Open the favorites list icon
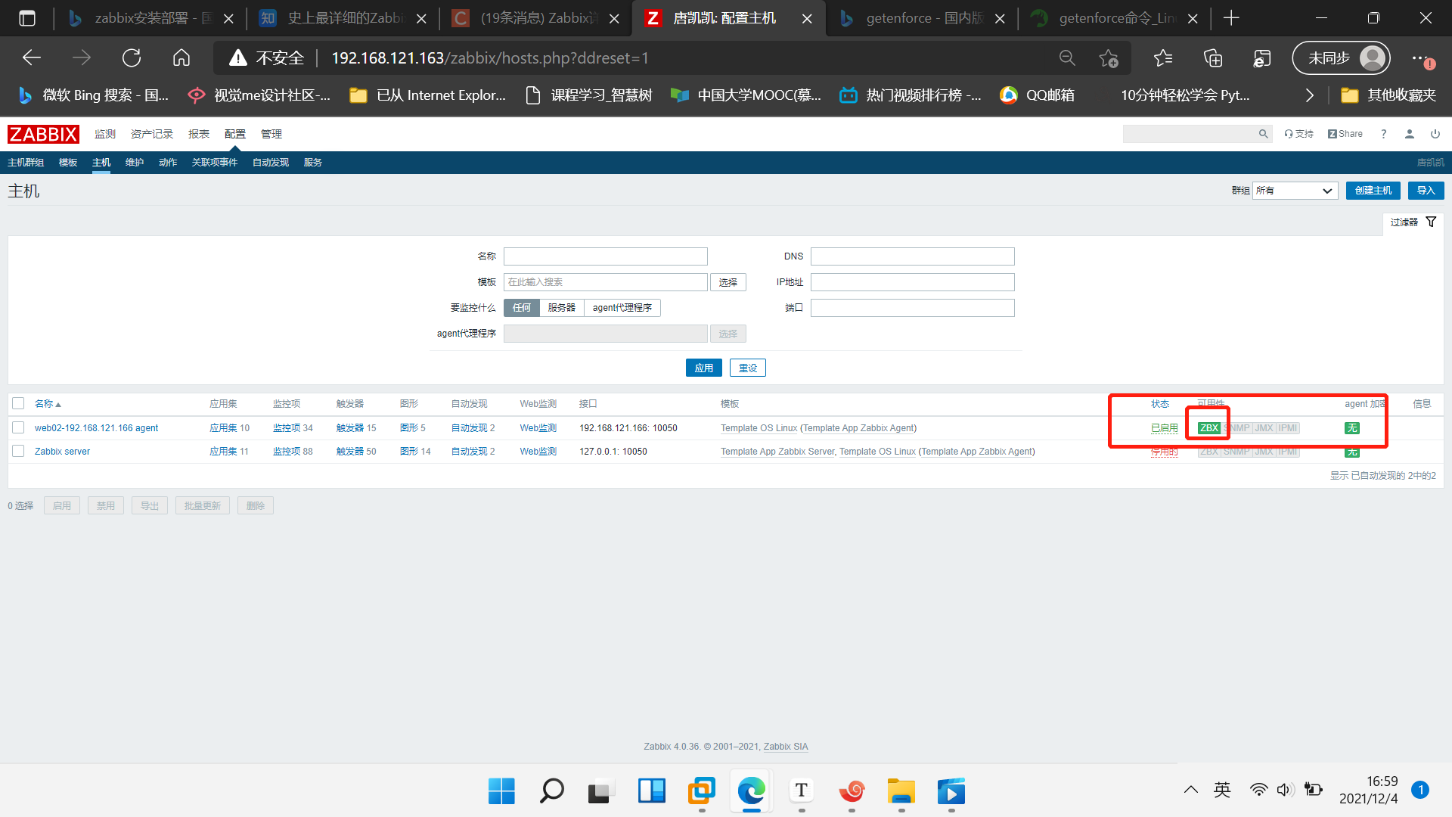 coord(1163,58)
